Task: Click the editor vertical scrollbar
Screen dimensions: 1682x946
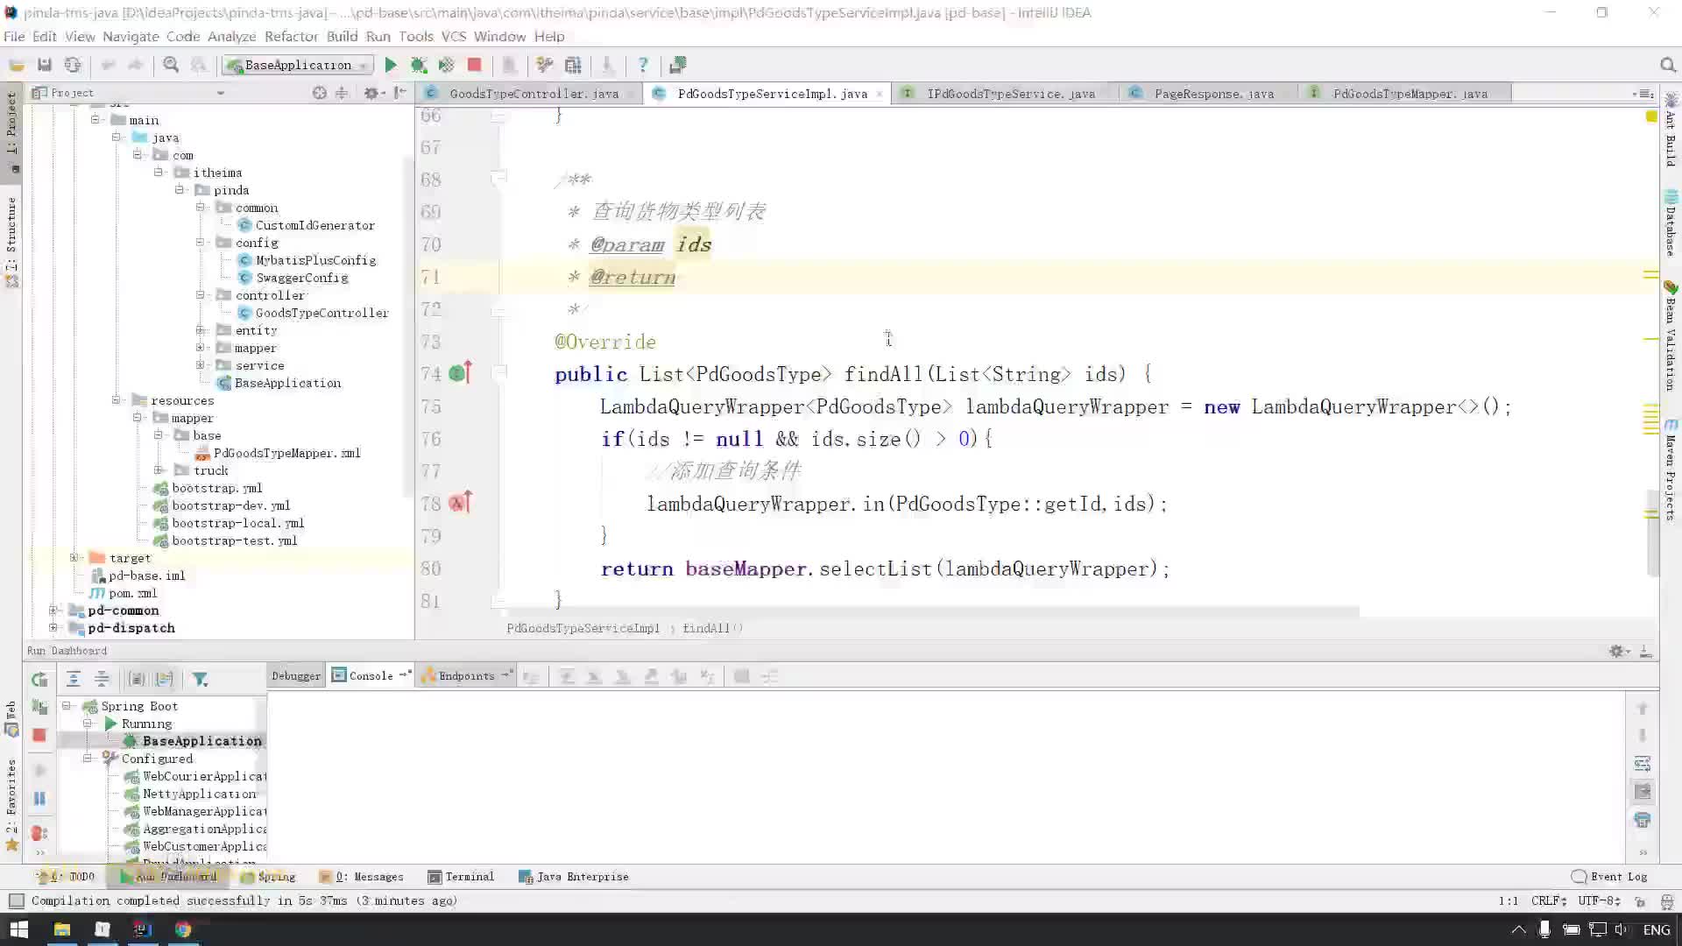Action: 1652,532
